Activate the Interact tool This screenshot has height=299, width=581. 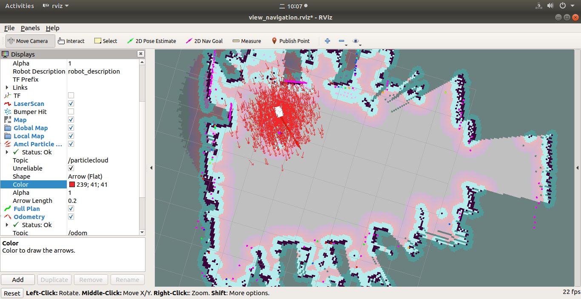click(x=71, y=41)
